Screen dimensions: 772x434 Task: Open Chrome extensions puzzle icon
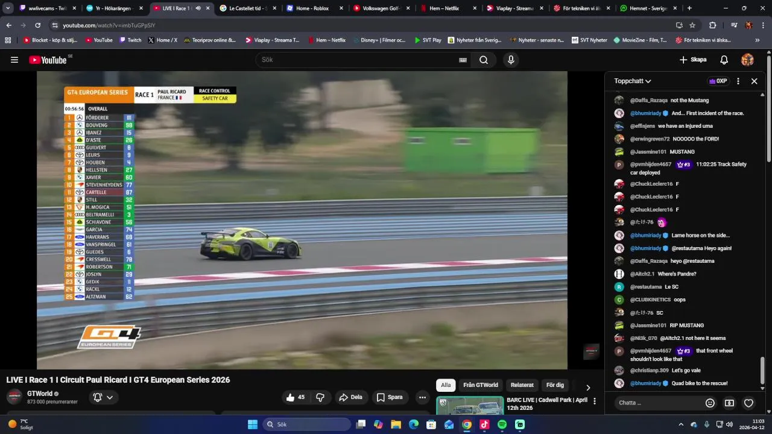point(712,25)
